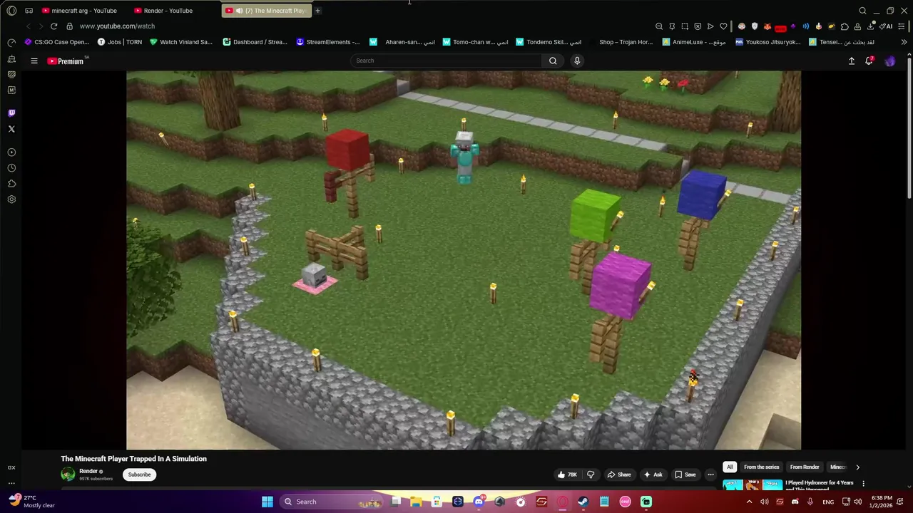This screenshot has height=513, width=913.
Task: Select 'The Minecraft Play...' active tab
Action: [x=265, y=11]
